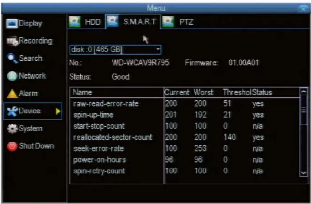Click the HDD tab icon
311x204 pixels.
[74, 22]
